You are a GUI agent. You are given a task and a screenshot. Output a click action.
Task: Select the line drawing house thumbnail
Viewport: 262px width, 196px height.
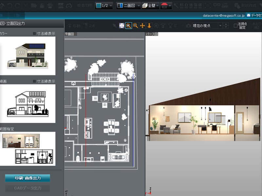tap(28, 104)
